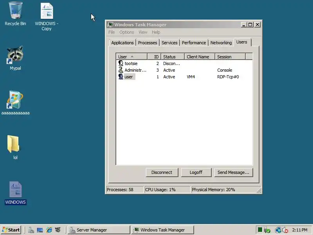Click Processes: 58 in status bar
The width and height of the screenshot is (313, 235).
tap(125, 190)
